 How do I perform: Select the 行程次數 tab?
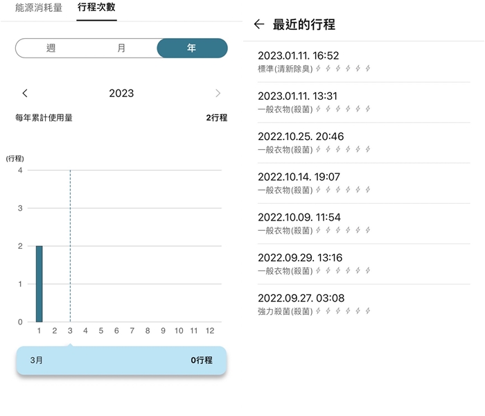coord(98,8)
